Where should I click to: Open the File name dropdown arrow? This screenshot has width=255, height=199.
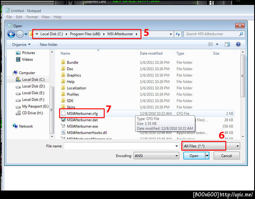[177, 146]
